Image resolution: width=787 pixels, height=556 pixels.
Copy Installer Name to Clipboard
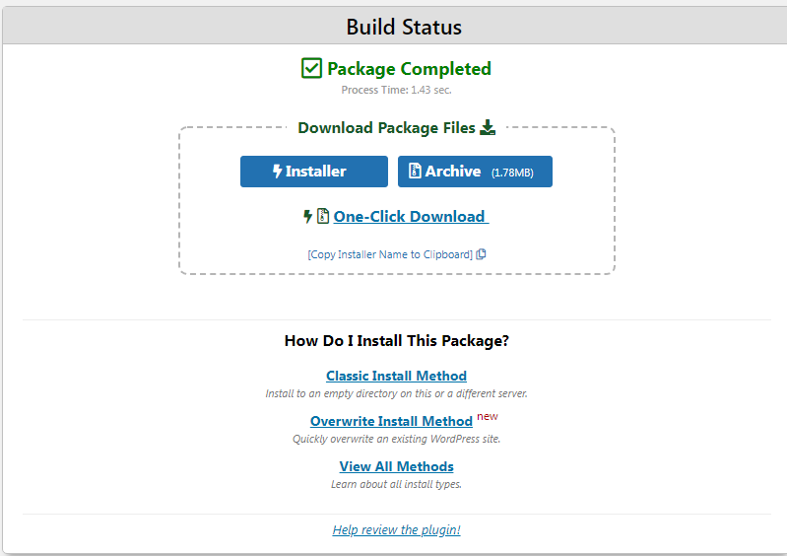point(390,254)
